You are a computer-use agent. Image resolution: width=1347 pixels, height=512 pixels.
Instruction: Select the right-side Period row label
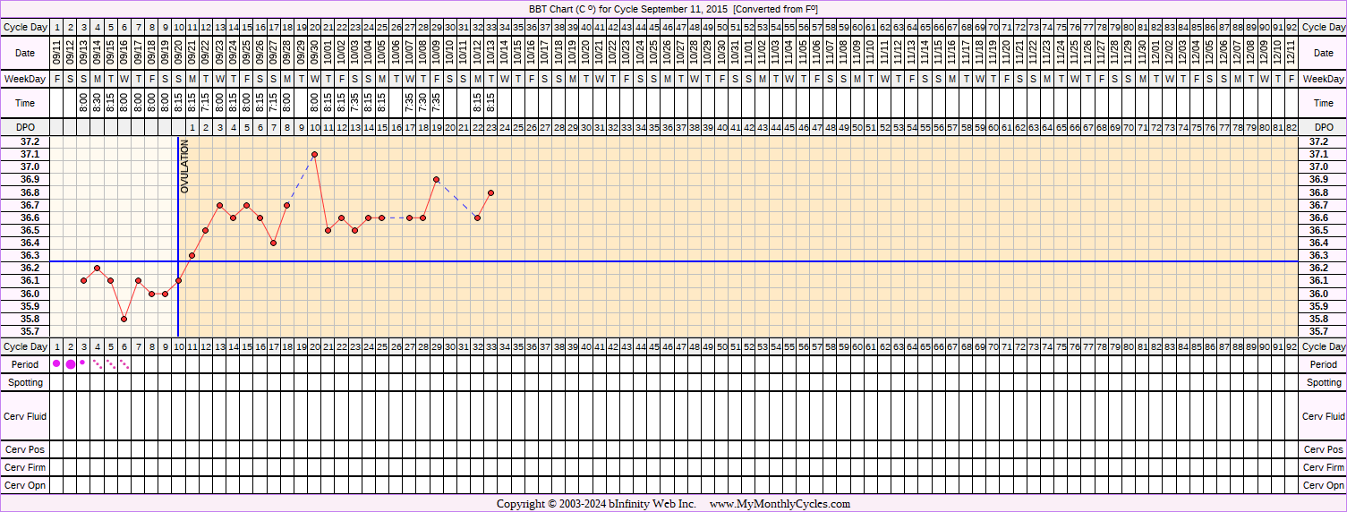(x=1323, y=364)
